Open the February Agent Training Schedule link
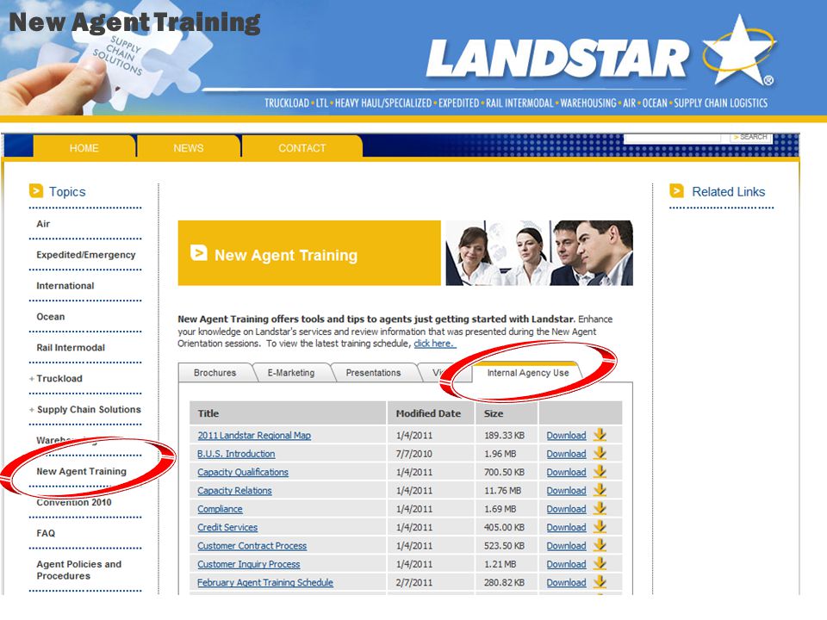827x620 pixels. (x=265, y=583)
